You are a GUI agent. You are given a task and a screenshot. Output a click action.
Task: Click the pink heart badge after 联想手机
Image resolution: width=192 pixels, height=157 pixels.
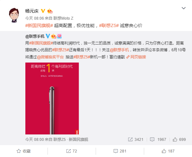click(x=59, y=36)
